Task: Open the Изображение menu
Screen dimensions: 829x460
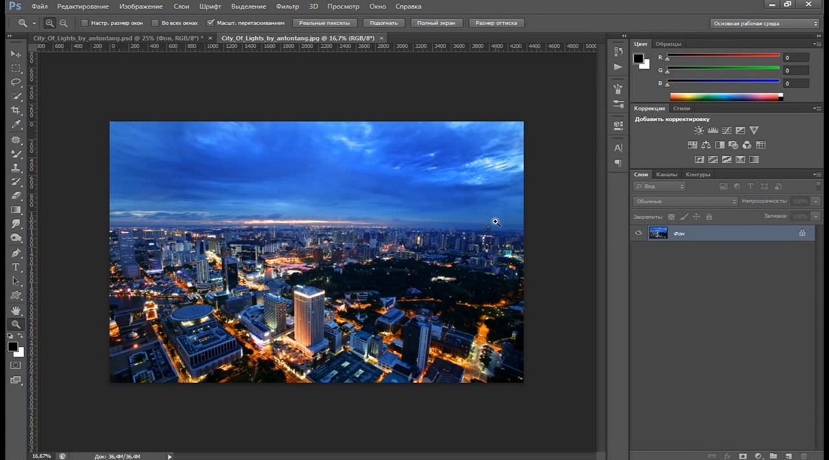Action: tap(141, 6)
